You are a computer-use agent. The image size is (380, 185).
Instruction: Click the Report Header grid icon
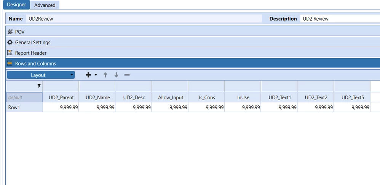pyautogui.click(x=10, y=53)
